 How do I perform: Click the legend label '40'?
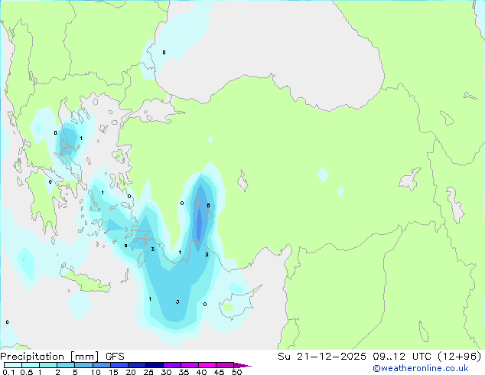click(201, 372)
